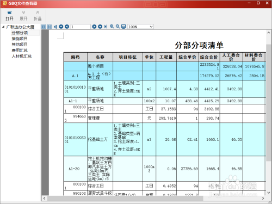Click the vertical scrollbar thumb

[269, 102]
